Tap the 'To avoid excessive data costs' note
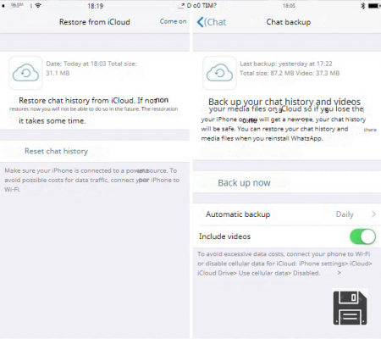The image size is (381, 339). tap(284, 264)
